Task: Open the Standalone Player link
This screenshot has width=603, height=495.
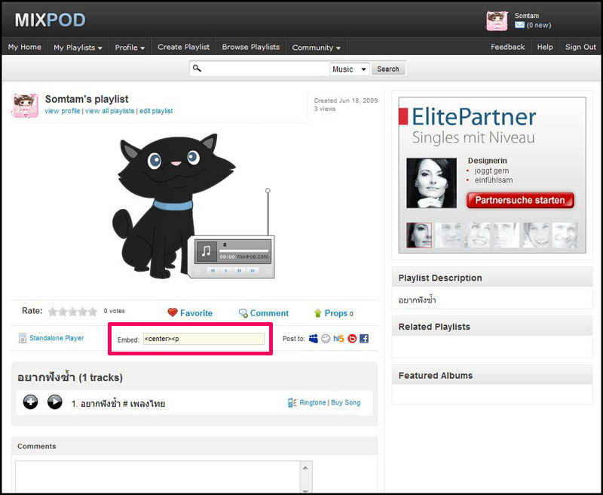Action: pos(57,338)
